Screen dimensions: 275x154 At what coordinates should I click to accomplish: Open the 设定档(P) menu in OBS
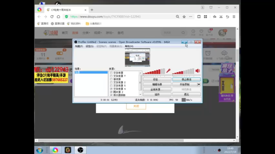click(101, 46)
